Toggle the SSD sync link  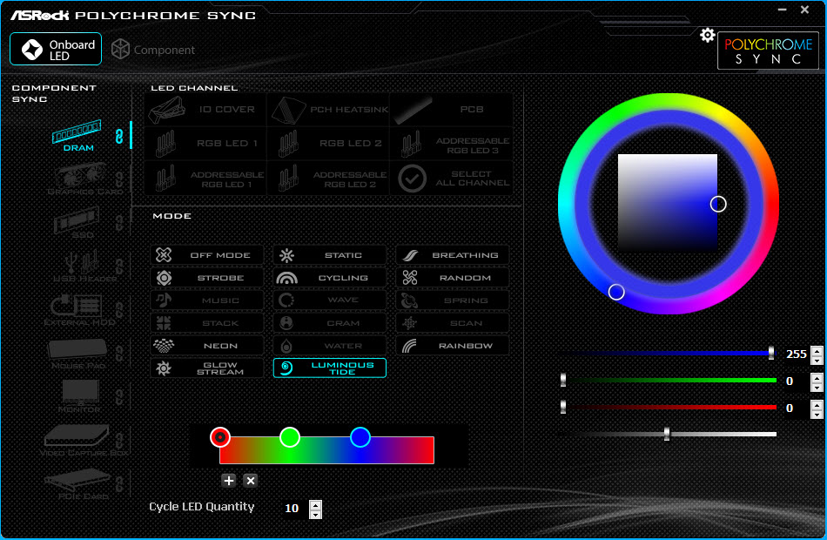[120, 223]
